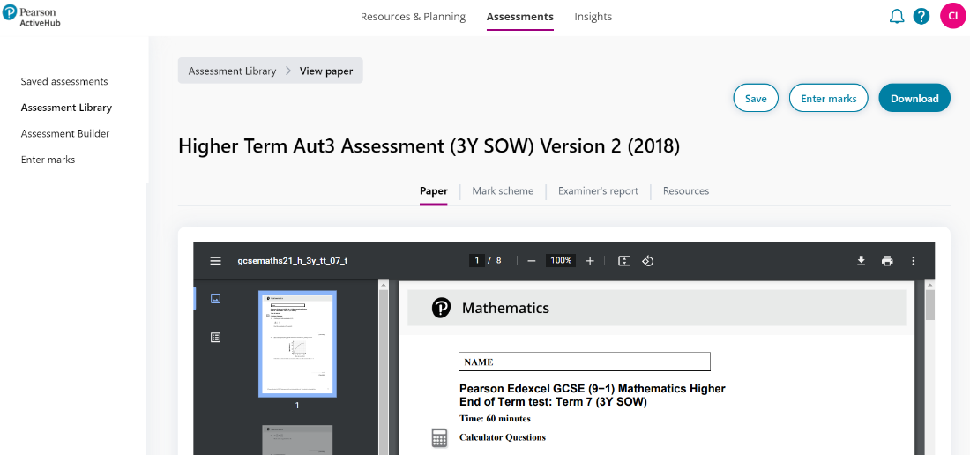Switch to the Mark scheme tab
The height and width of the screenshot is (455, 970).
(x=503, y=191)
